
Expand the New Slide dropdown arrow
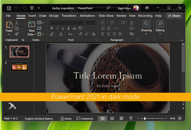(35, 34)
